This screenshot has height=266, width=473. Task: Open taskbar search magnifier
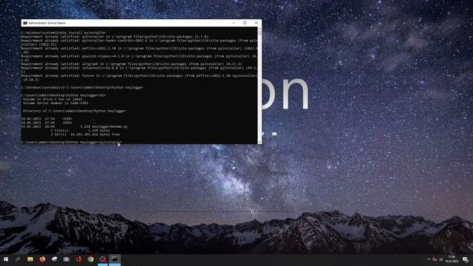pyautogui.click(x=18, y=259)
